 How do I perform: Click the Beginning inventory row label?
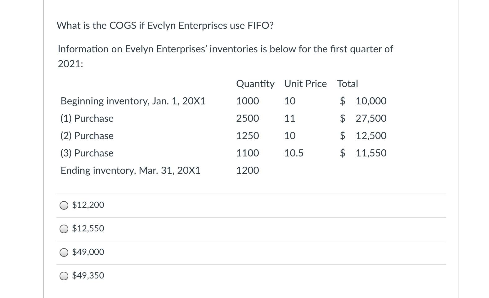(133, 101)
